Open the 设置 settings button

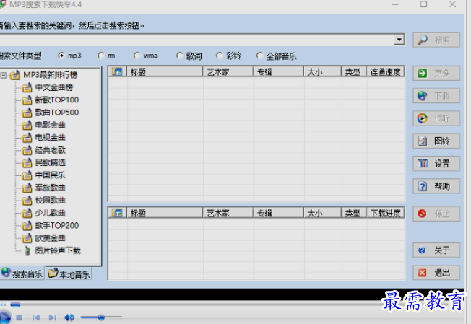(436, 164)
